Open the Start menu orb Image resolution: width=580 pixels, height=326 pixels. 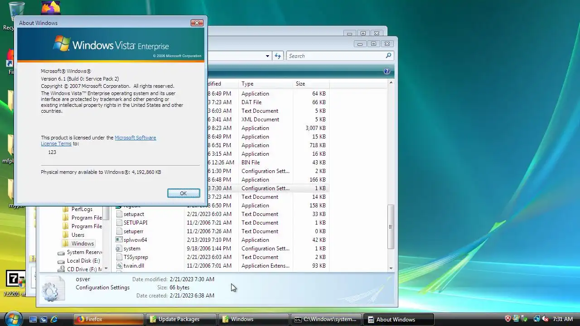[13, 318]
